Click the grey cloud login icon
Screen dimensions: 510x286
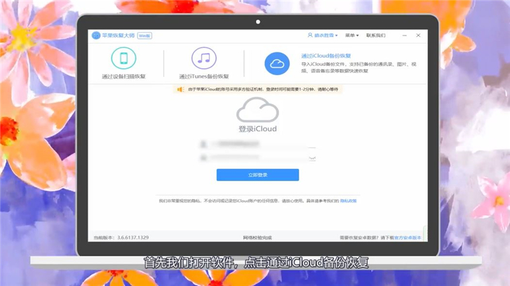click(x=258, y=110)
